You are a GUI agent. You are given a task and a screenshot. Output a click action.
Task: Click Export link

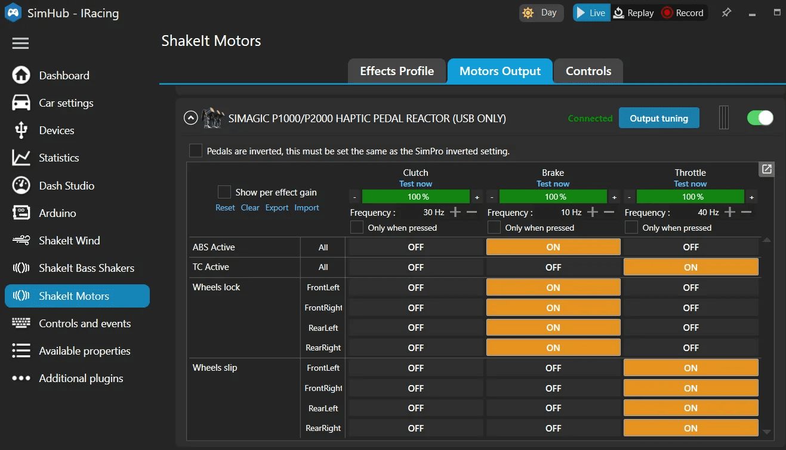tap(277, 207)
